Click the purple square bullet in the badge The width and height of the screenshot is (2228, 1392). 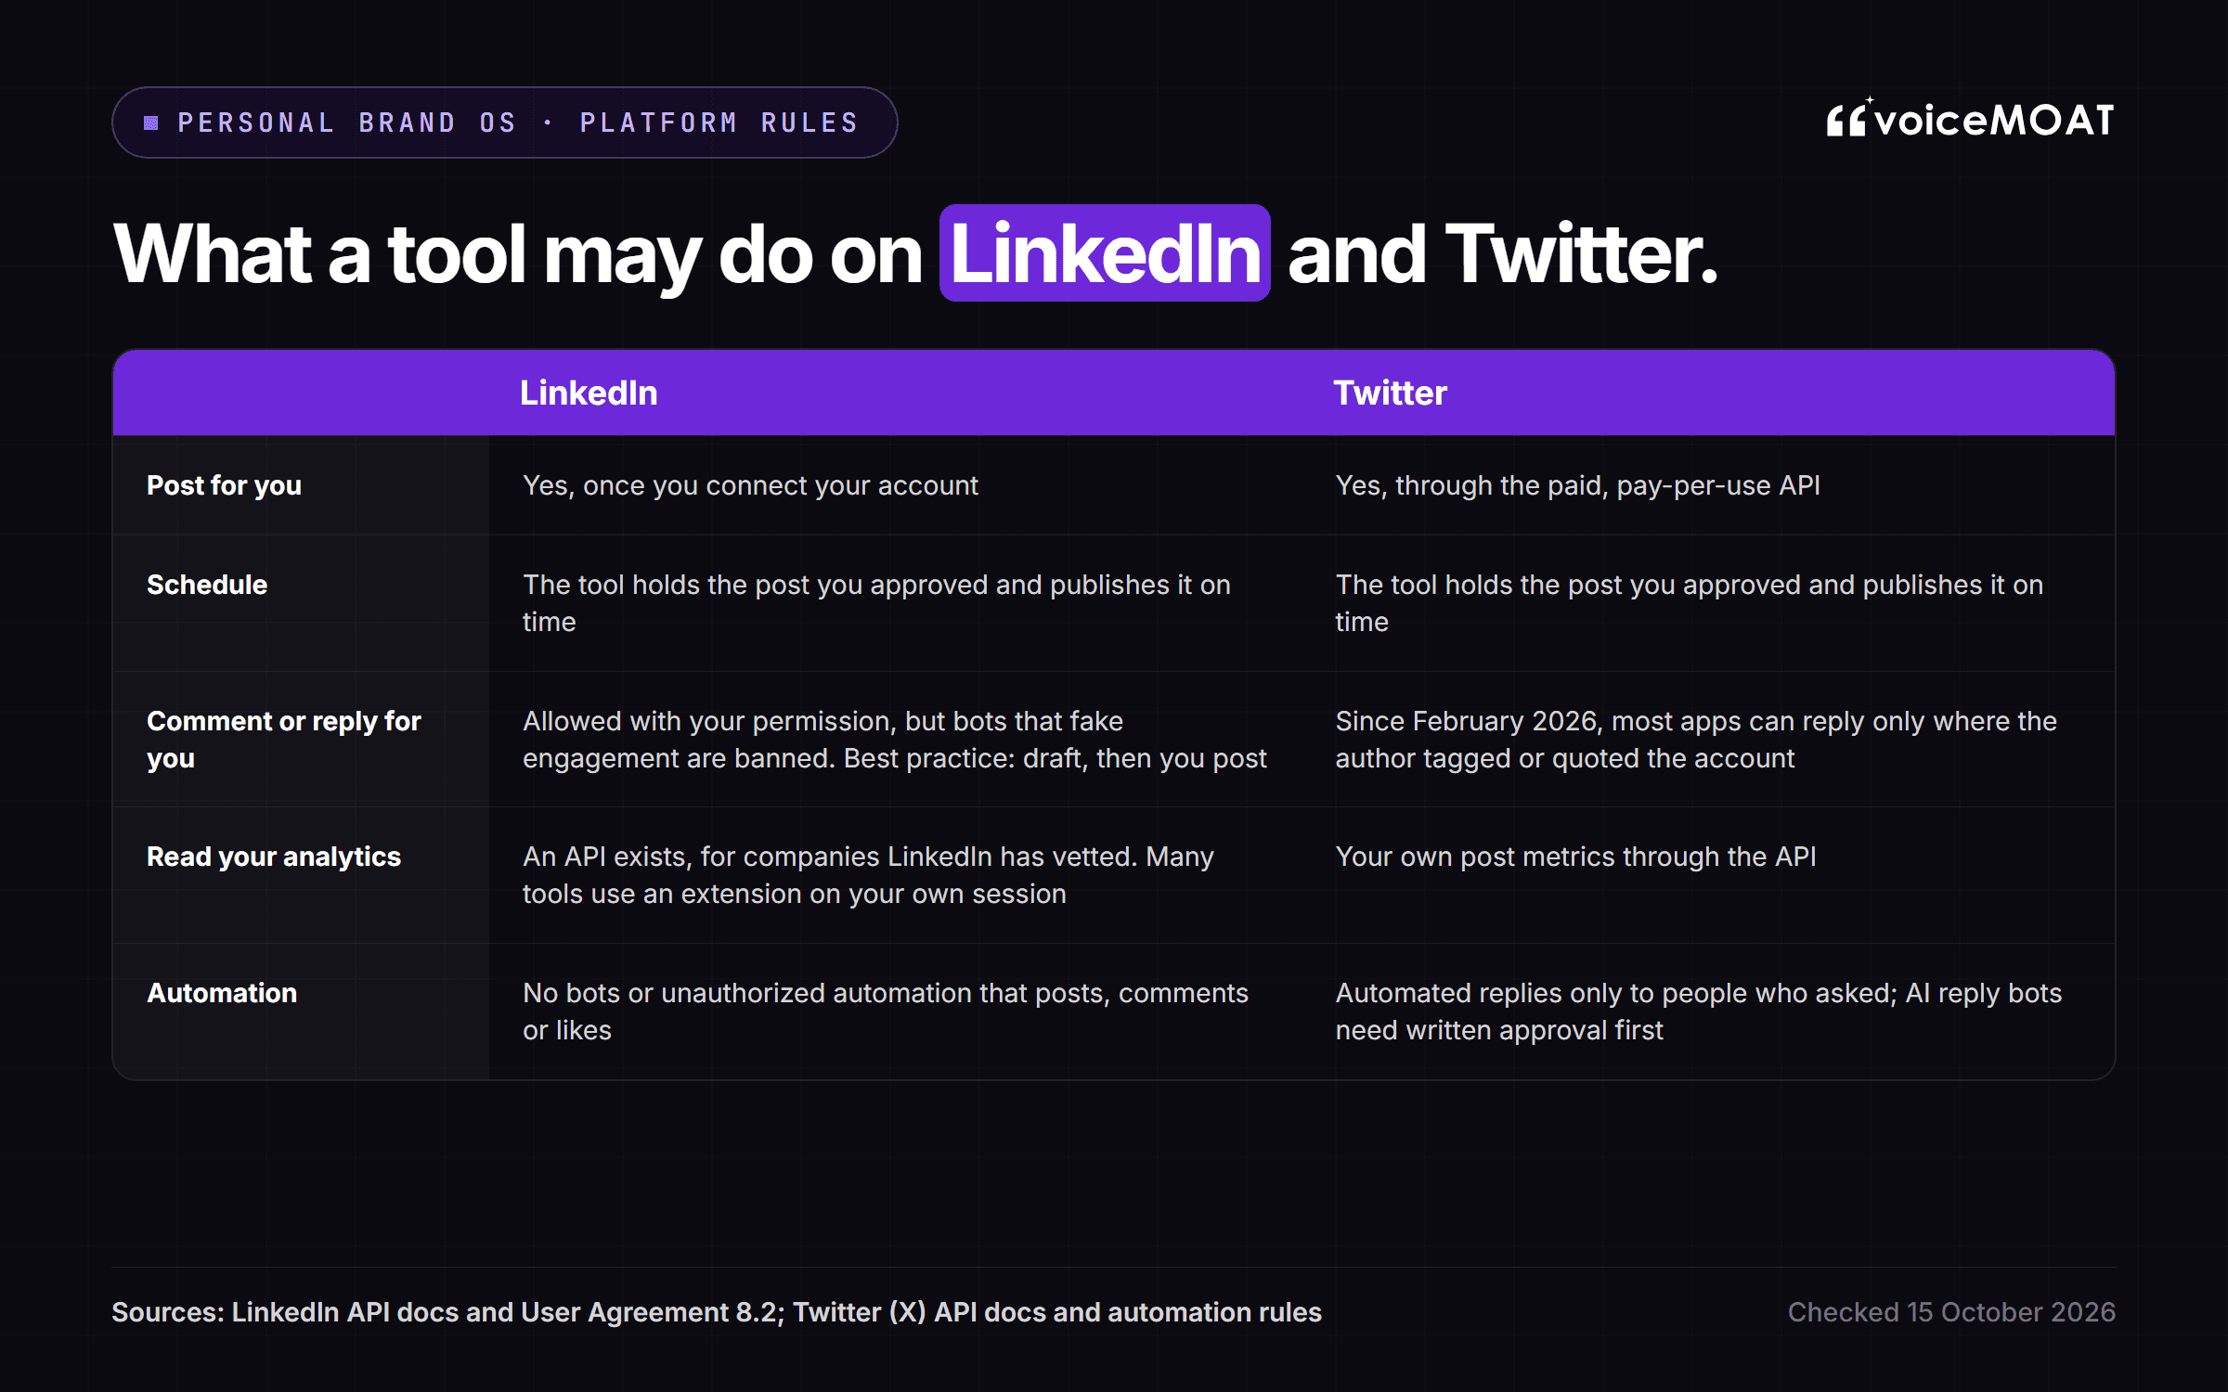click(x=151, y=122)
